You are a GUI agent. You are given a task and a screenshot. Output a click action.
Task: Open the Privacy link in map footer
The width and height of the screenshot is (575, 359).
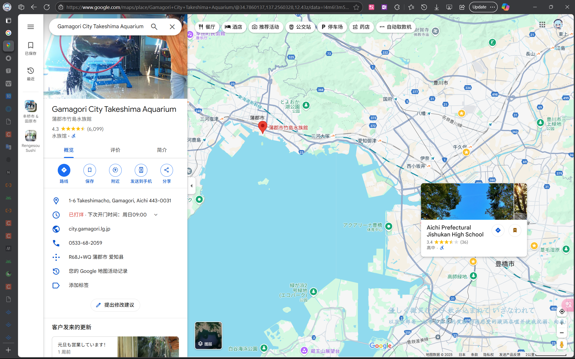coord(488,355)
